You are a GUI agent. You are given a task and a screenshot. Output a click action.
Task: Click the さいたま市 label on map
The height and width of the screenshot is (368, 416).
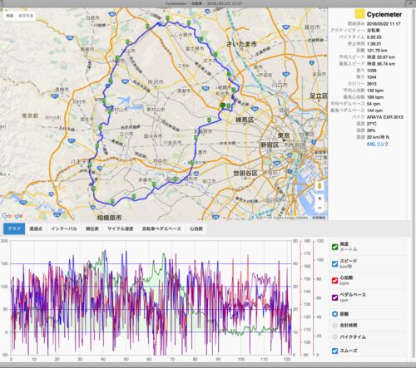pos(241,44)
